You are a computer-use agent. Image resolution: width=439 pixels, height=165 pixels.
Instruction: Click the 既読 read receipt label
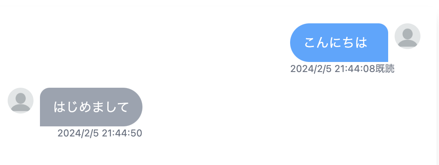(x=385, y=69)
